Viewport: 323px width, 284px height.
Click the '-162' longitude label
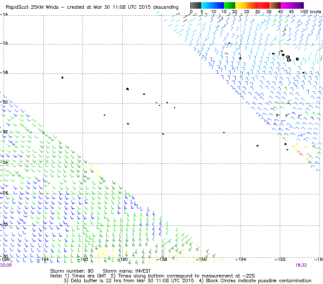click(83, 259)
